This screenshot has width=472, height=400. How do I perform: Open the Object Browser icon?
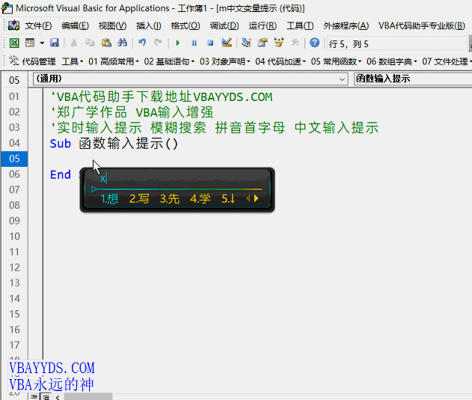279,43
